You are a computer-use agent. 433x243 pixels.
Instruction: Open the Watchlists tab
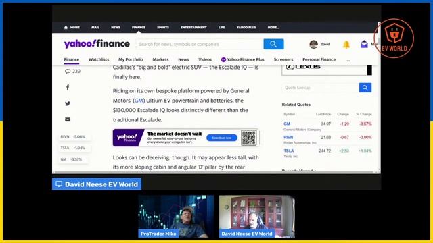coord(99,59)
